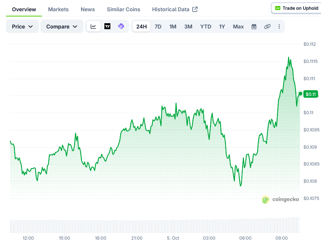Click the purple gem chart icon
Screen dimensions: 321x243
click(121, 27)
